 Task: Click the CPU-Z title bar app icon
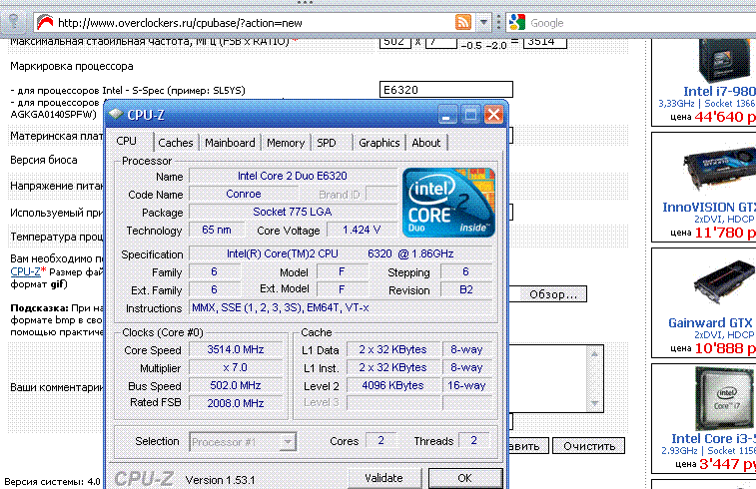click(x=116, y=115)
